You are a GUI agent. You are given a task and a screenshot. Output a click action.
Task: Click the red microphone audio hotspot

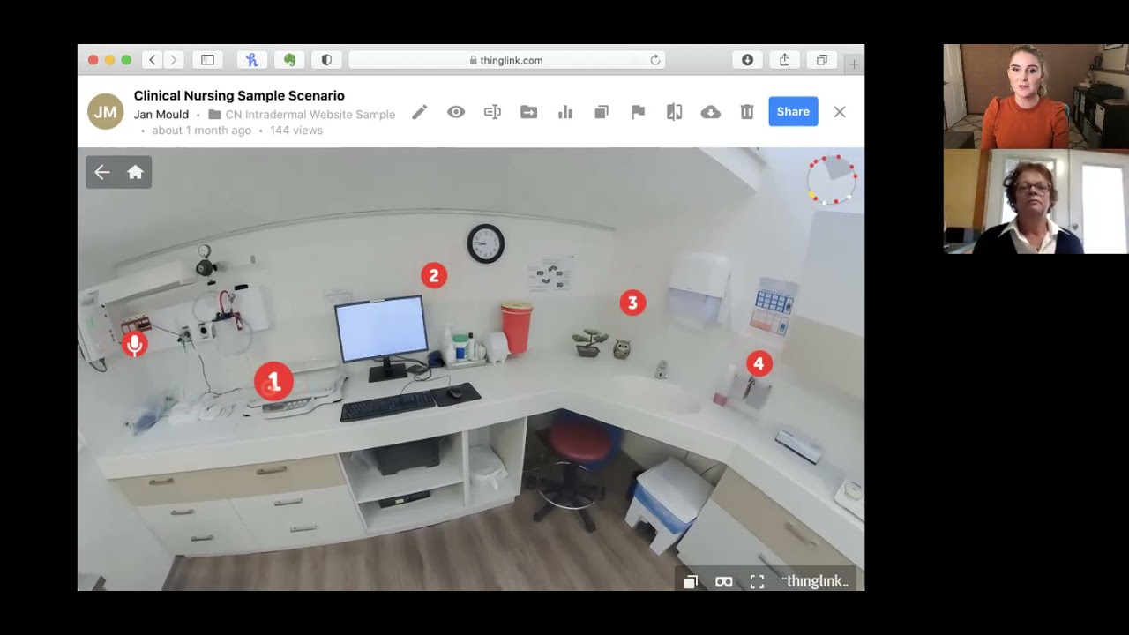pyautogui.click(x=135, y=344)
